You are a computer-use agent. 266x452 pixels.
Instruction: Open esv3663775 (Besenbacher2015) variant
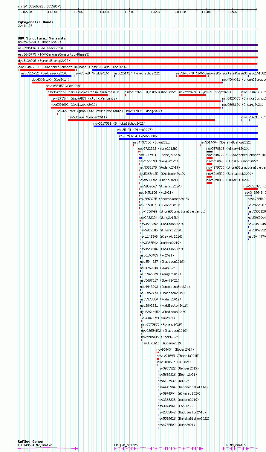pos(164,199)
